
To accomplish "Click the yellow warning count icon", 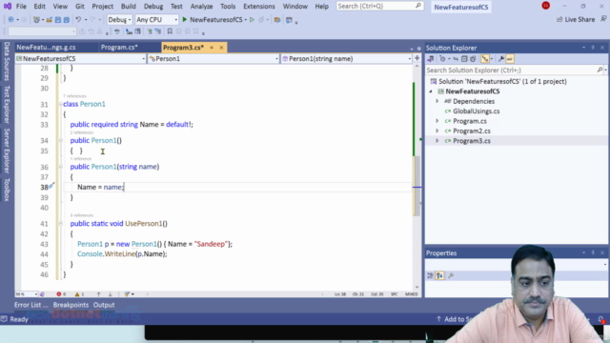I will click(77, 294).
